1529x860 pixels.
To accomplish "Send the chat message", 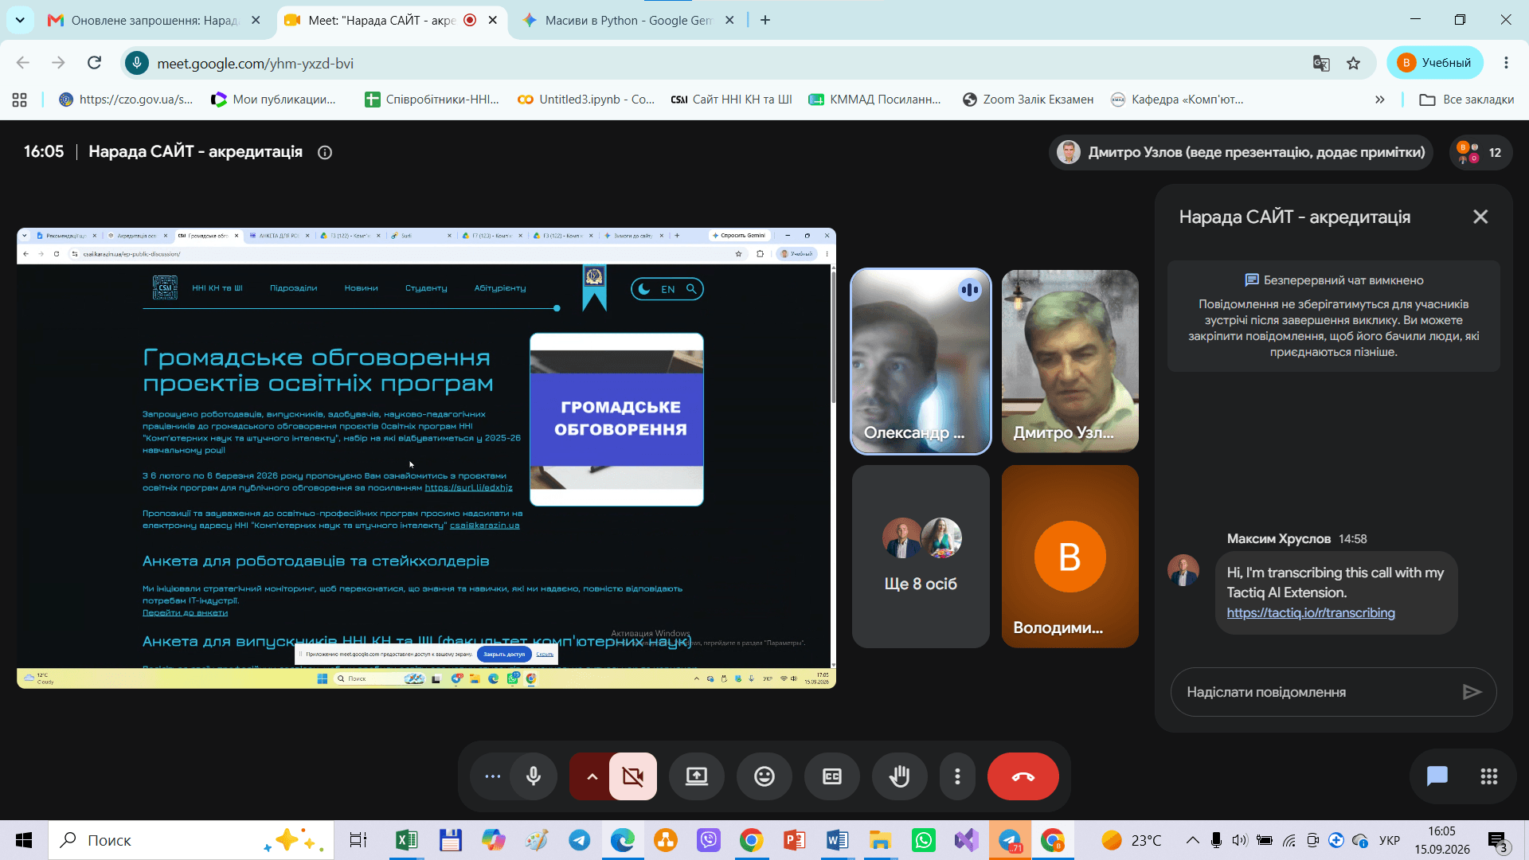I will click(1472, 692).
